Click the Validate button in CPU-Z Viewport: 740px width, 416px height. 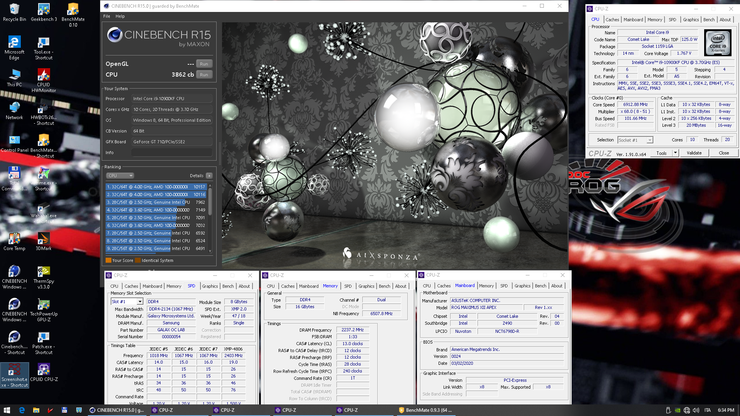pyautogui.click(x=694, y=153)
